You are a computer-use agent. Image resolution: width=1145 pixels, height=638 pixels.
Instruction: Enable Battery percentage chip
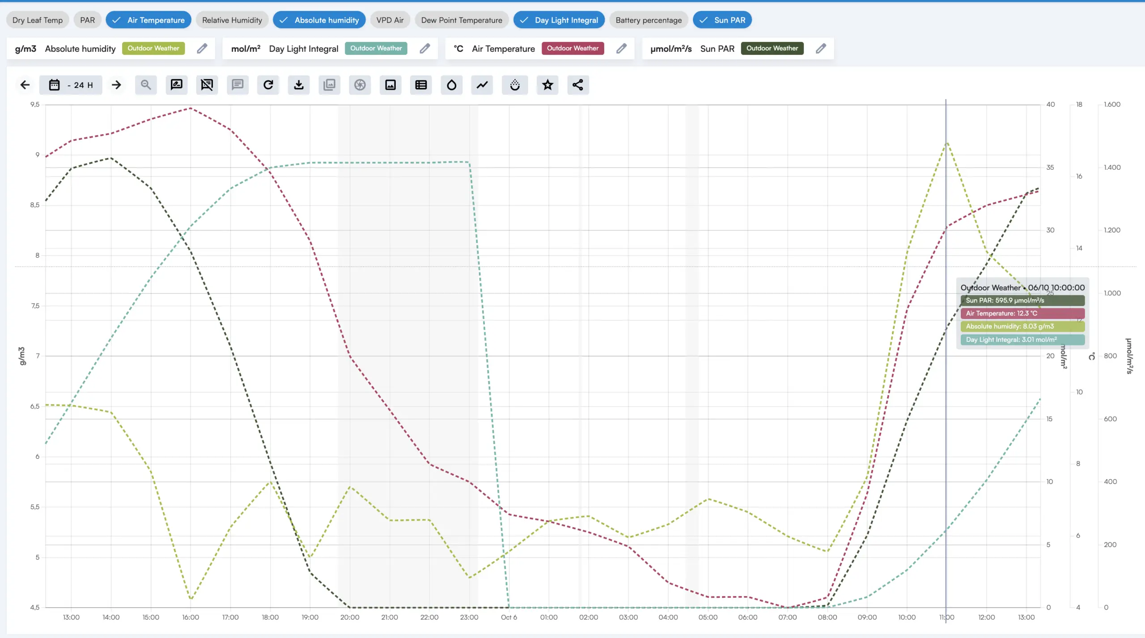point(649,20)
